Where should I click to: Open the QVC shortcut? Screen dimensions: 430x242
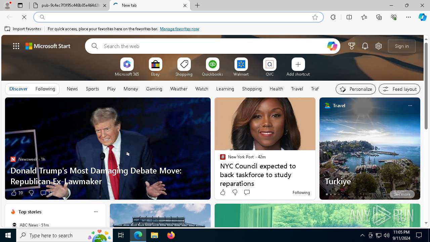click(x=269, y=67)
